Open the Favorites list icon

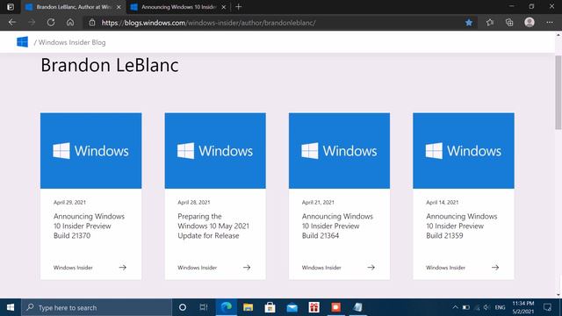coord(490,23)
